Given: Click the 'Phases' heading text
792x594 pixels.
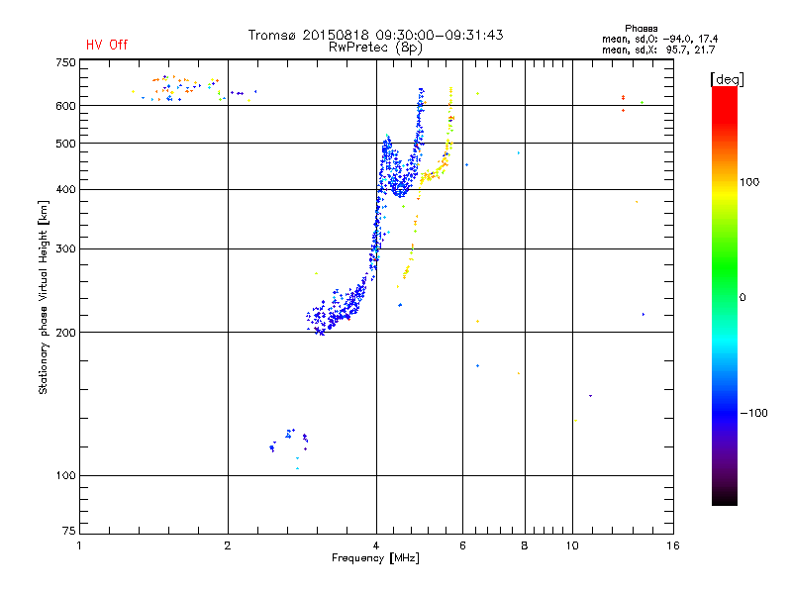Looking at the screenshot, I should pyautogui.click(x=641, y=29).
